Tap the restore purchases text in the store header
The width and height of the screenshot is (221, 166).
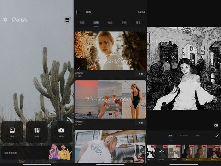(x=141, y=12)
